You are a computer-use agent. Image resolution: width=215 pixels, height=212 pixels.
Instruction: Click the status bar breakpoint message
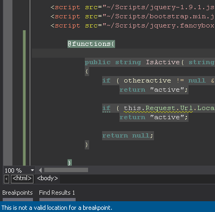click(x=57, y=208)
